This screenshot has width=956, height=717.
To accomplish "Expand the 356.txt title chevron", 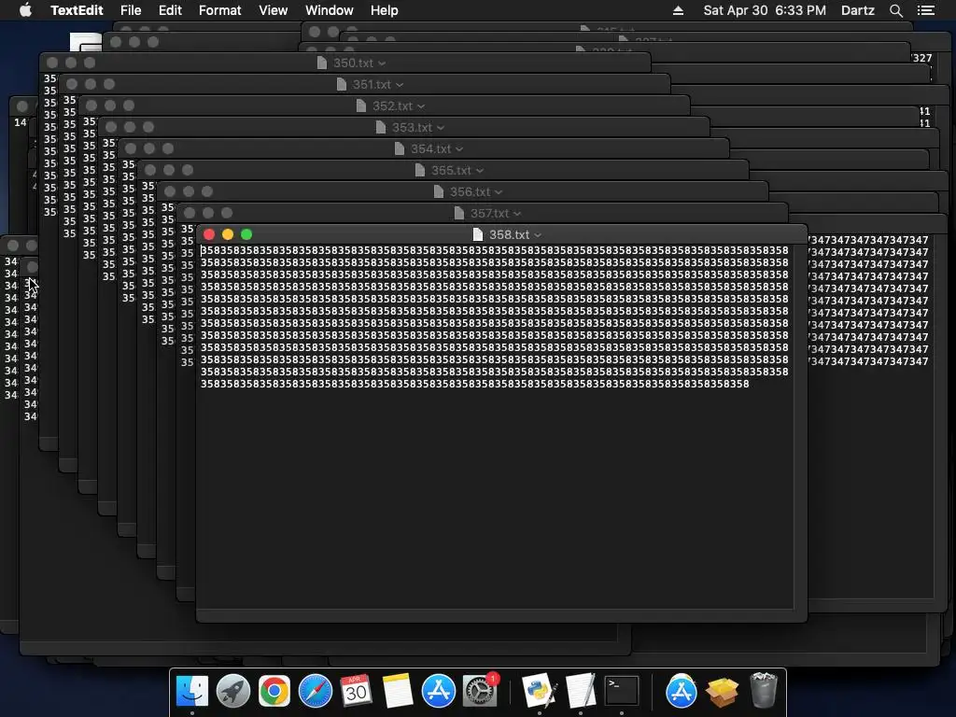I will tap(499, 192).
